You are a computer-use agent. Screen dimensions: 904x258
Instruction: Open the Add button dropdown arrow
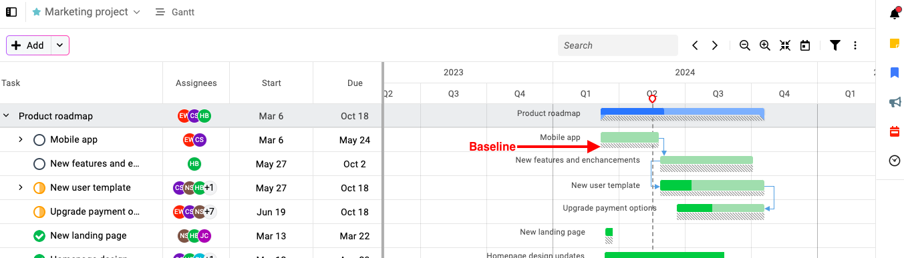[59, 45]
